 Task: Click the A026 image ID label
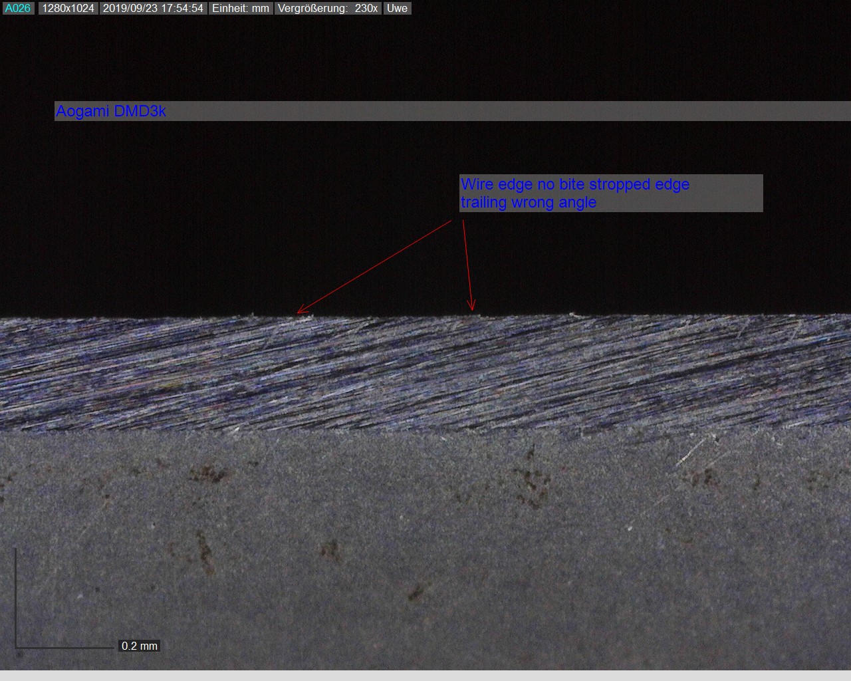click(x=18, y=9)
